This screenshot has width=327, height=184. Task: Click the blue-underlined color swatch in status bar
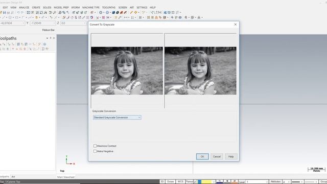pyautogui.click(x=220, y=181)
